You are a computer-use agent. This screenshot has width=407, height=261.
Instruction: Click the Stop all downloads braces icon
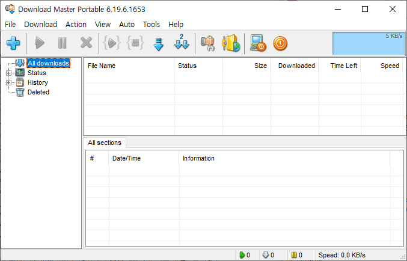(135, 43)
